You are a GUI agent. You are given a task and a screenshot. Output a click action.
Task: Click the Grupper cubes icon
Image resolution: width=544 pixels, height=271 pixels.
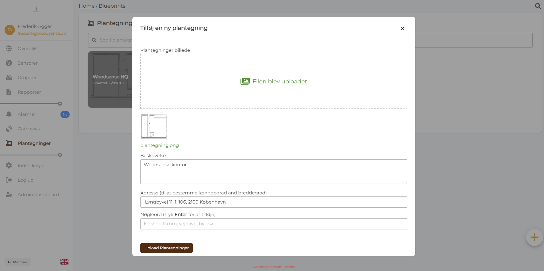point(9,77)
